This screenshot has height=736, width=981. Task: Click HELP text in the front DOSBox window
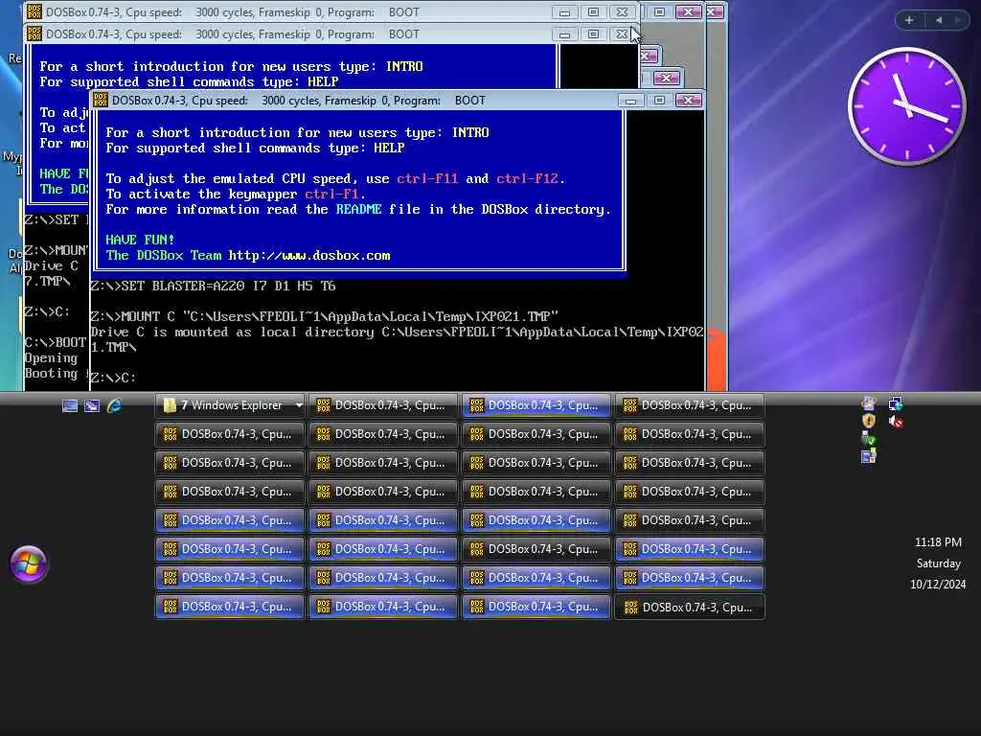(x=389, y=149)
